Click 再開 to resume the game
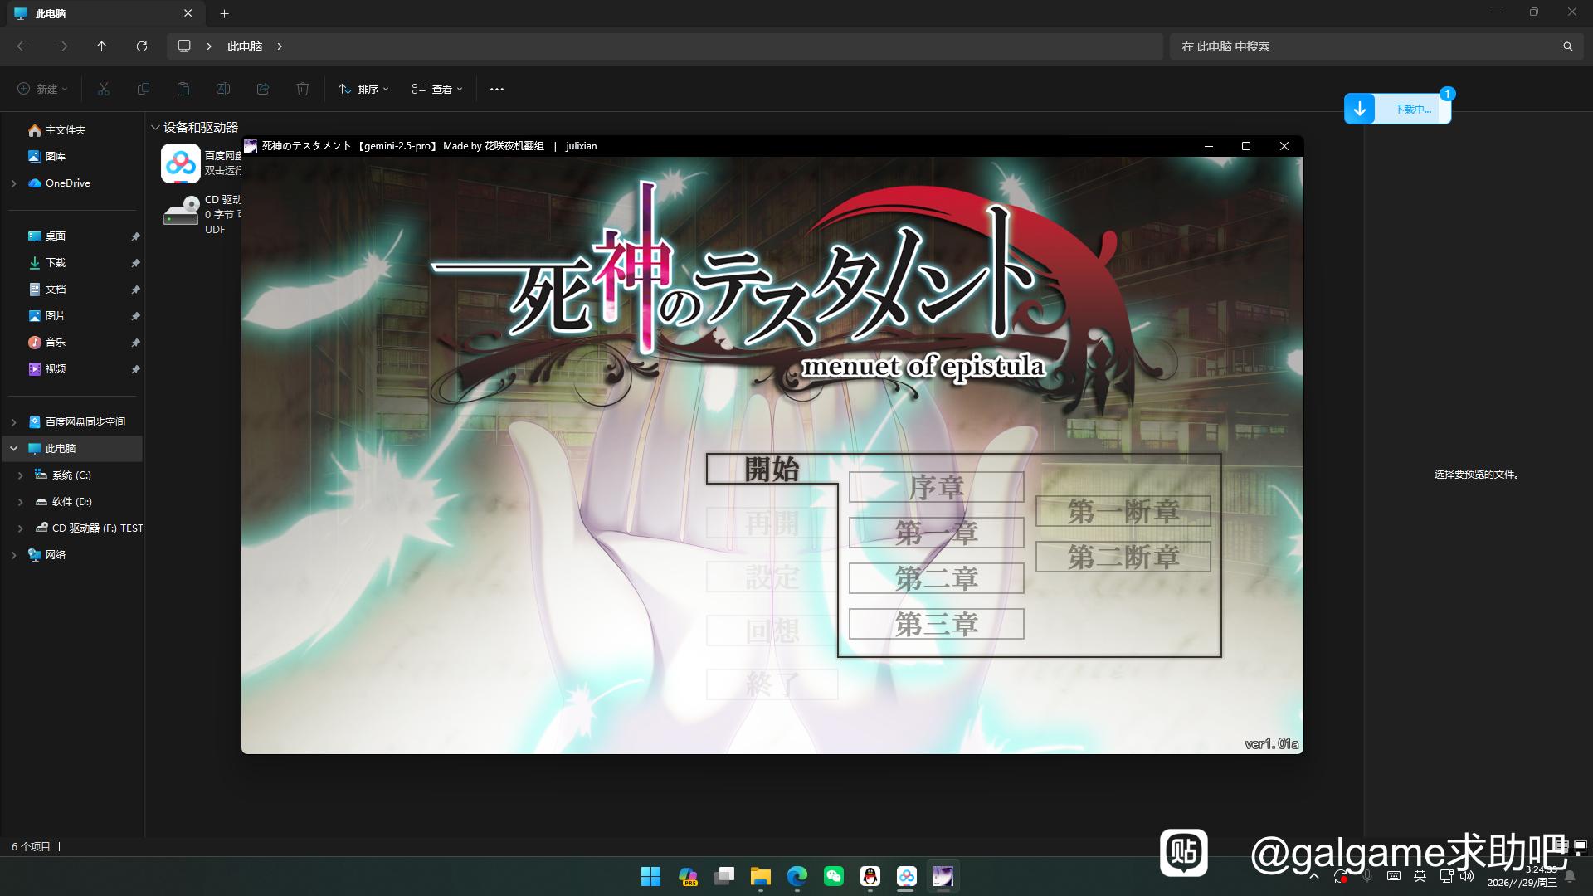 click(x=772, y=523)
